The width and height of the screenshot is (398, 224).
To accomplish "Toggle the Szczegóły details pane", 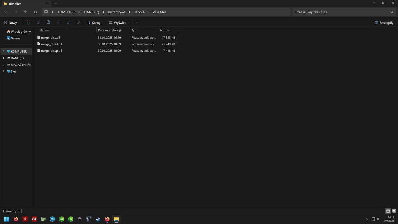I will (x=384, y=23).
